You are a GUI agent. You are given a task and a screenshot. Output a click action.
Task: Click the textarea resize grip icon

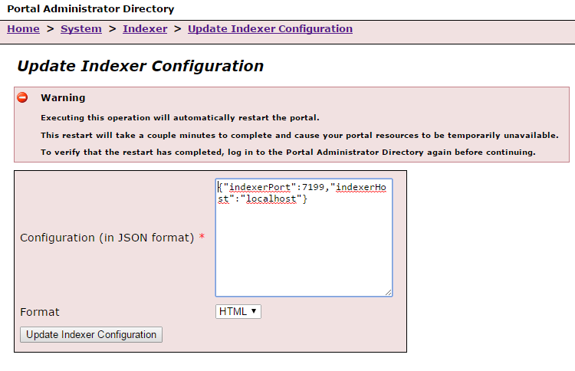[389, 292]
